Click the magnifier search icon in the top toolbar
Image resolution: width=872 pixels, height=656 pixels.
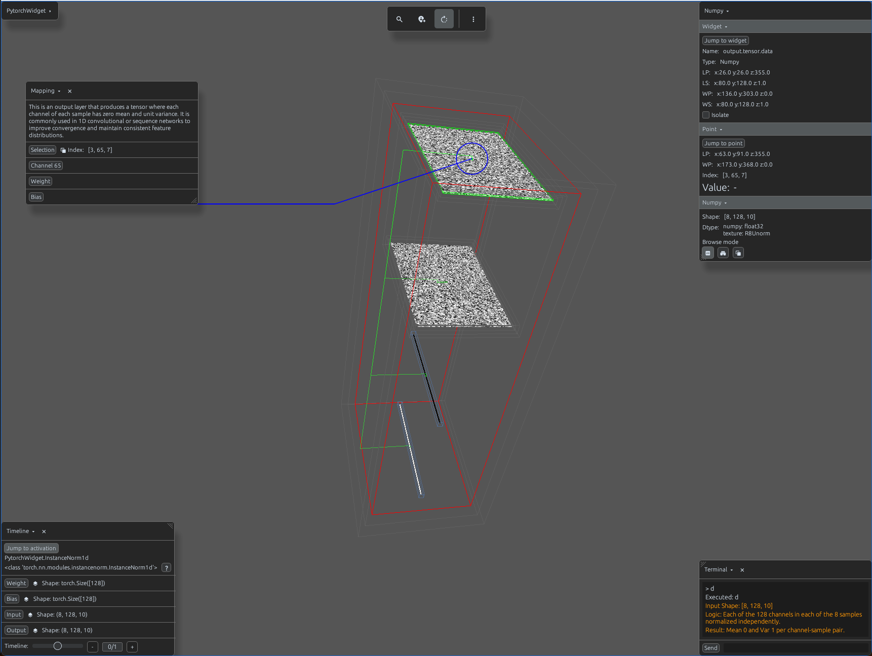[x=400, y=19]
